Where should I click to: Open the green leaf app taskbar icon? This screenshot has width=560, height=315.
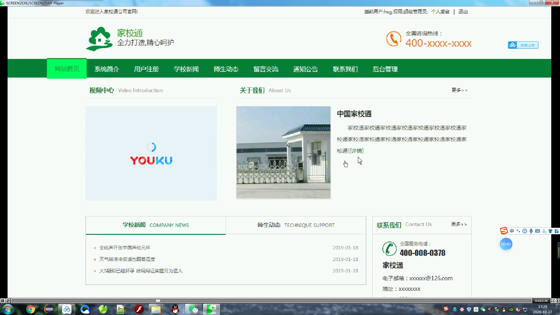coord(103,309)
